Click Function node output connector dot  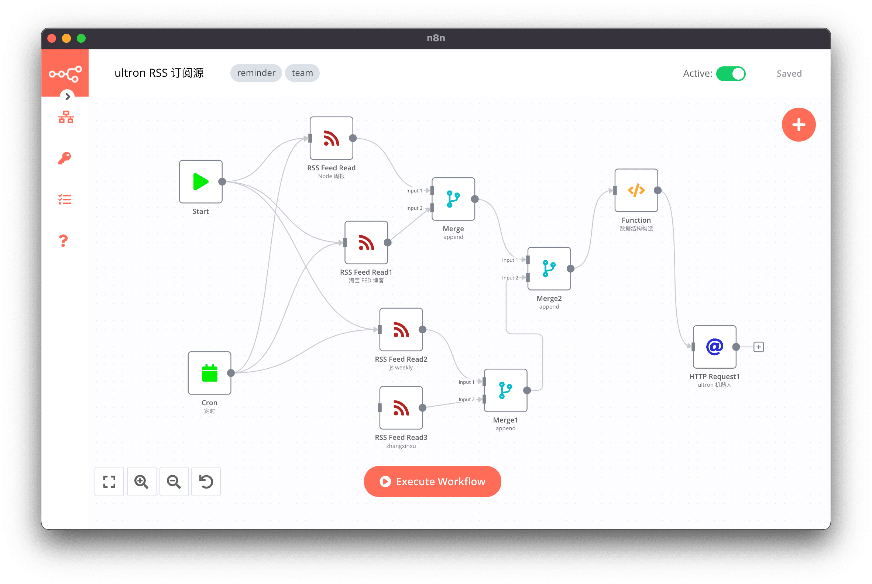pyautogui.click(x=658, y=190)
